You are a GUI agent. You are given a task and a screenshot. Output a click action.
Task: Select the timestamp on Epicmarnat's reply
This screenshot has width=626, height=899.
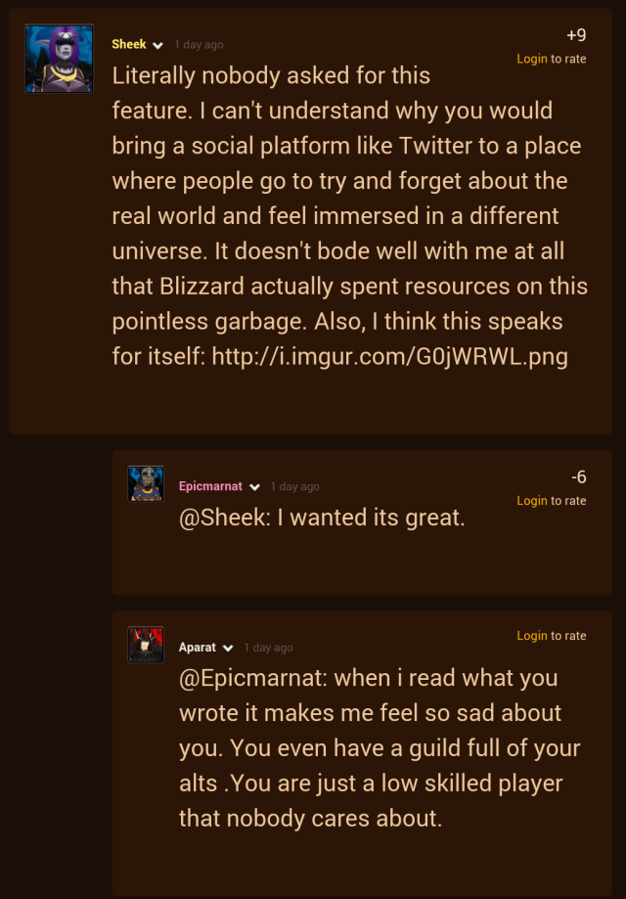[294, 487]
